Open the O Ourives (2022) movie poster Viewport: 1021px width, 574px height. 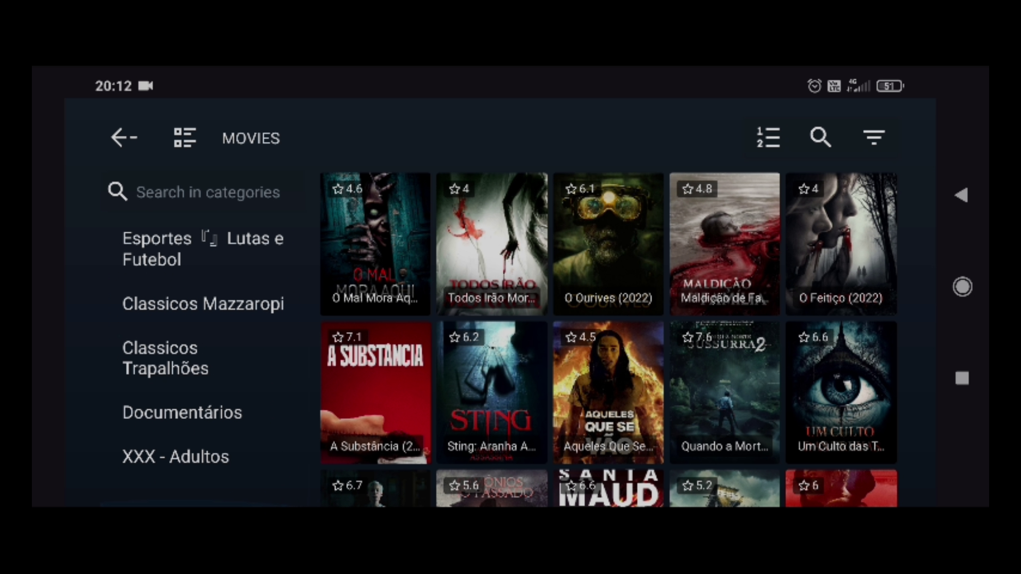tap(608, 244)
